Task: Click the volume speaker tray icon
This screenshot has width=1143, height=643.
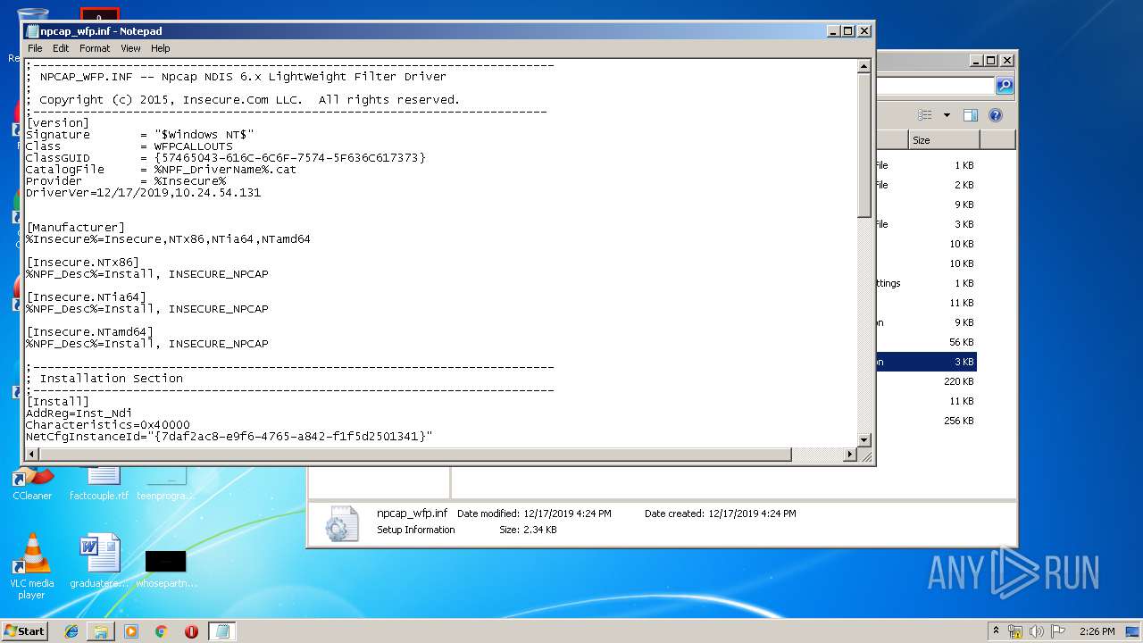Action: [1037, 631]
